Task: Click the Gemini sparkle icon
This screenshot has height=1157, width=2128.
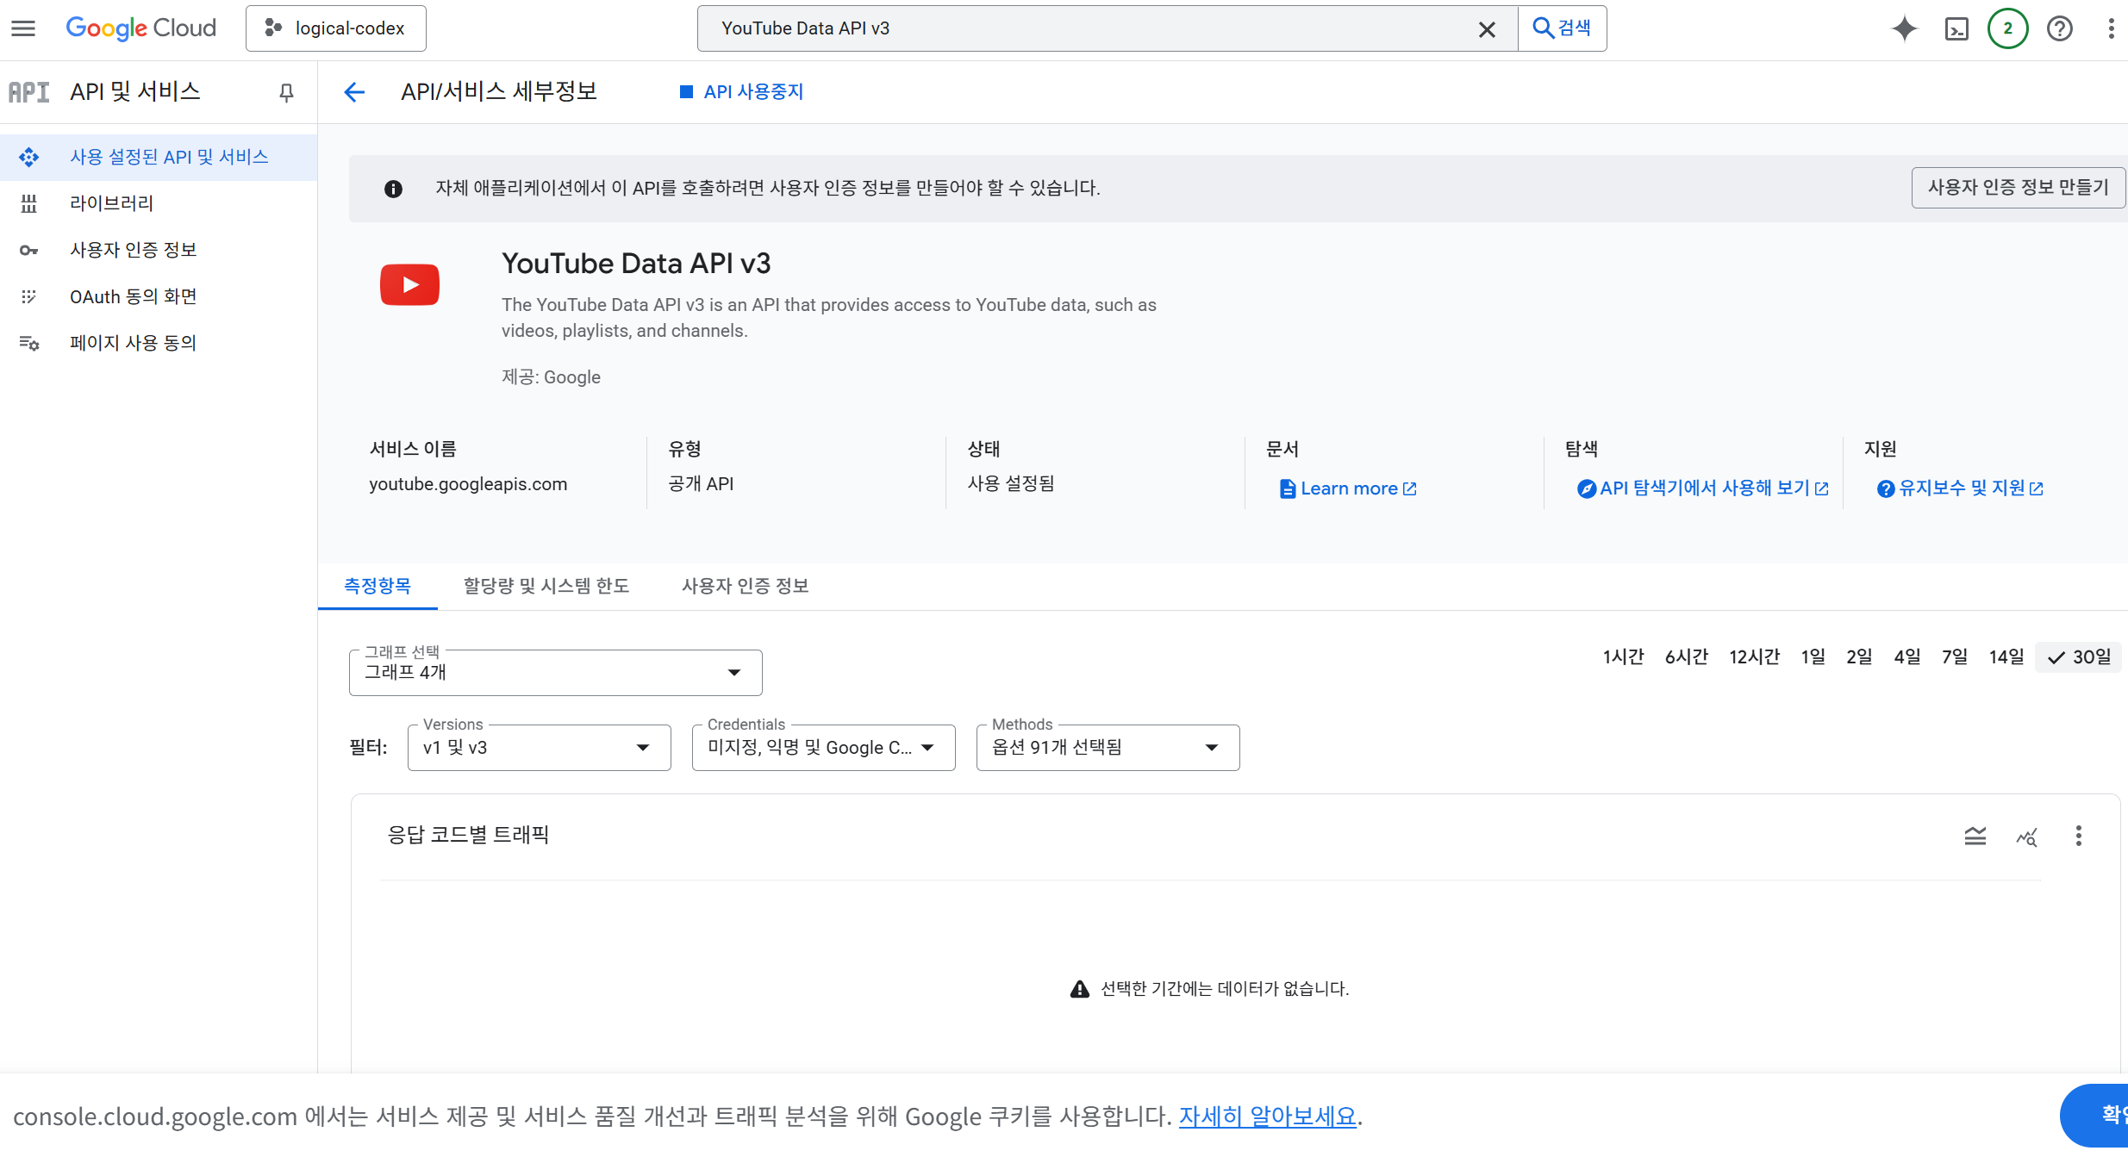Action: [x=1904, y=28]
